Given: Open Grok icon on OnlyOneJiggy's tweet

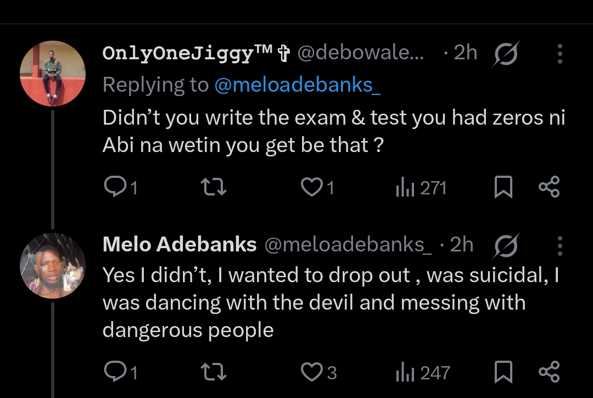Looking at the screenshot, I should [x=506, y=54].
